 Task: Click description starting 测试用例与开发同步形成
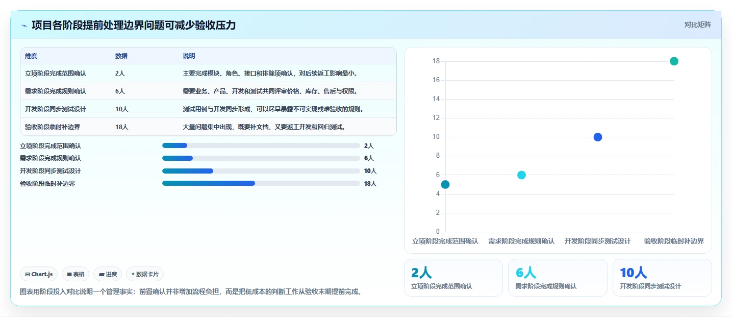coord(274,109)
